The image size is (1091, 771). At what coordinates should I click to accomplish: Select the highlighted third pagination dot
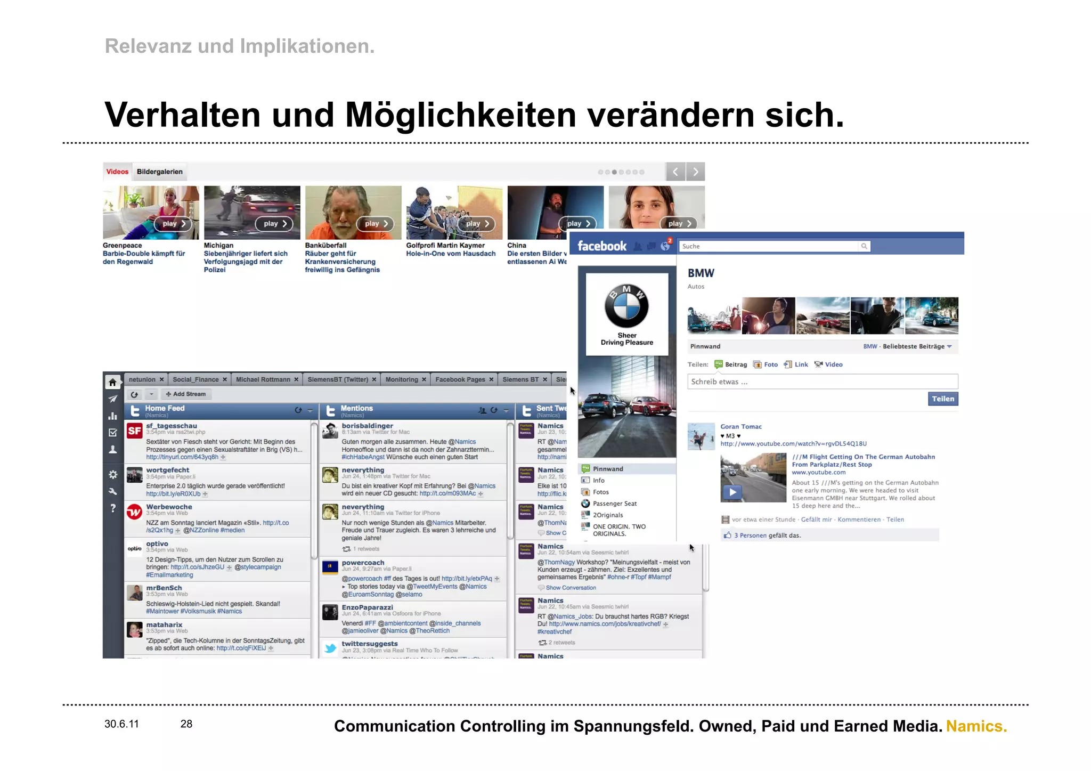[614, 172]
